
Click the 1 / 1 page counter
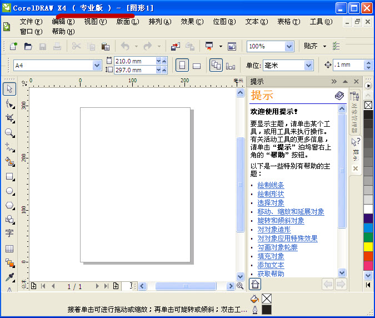pyautogui.click(x=74, y=286)
